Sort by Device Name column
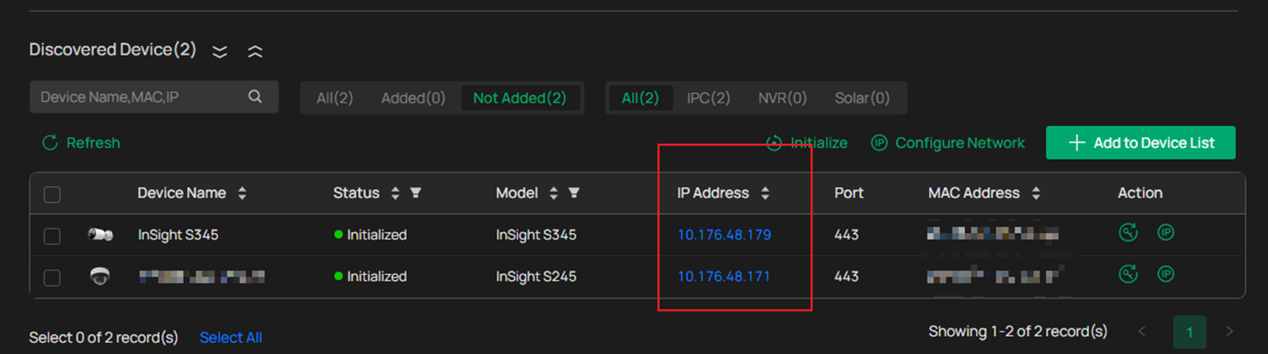The width and height of the screenshot is (1268, 354). 242,193
